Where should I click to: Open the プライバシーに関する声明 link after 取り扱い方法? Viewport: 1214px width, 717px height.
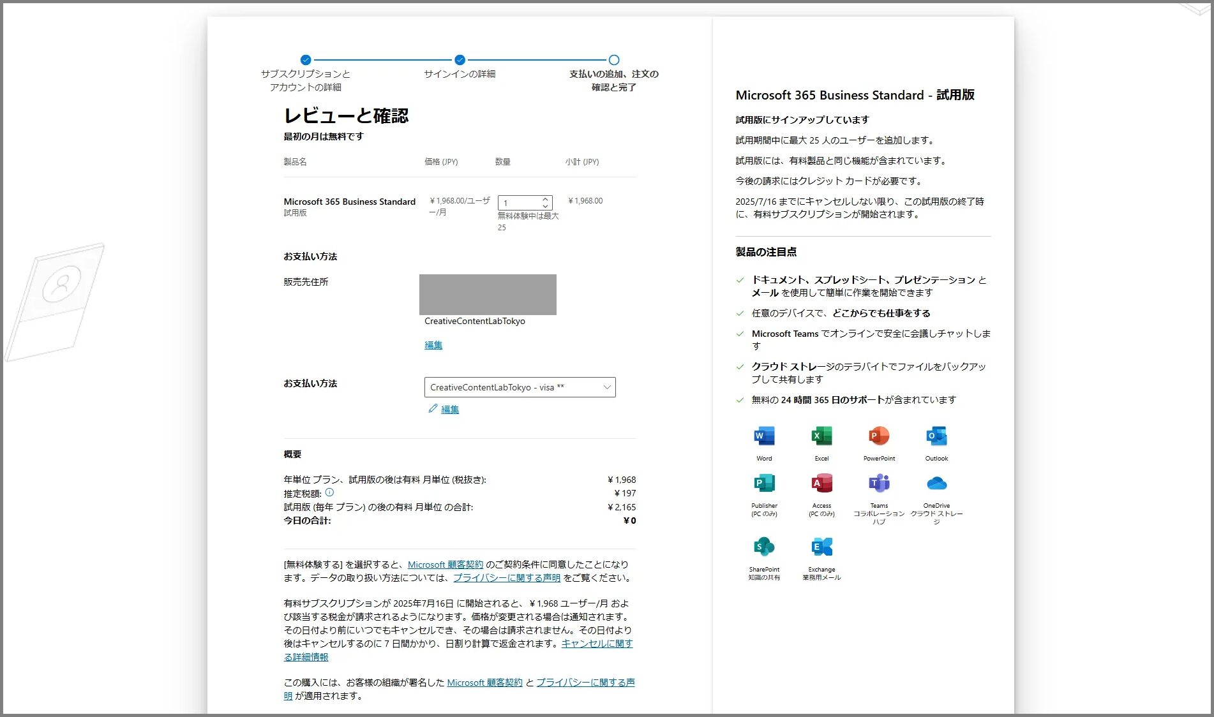(x=507, y=578)
